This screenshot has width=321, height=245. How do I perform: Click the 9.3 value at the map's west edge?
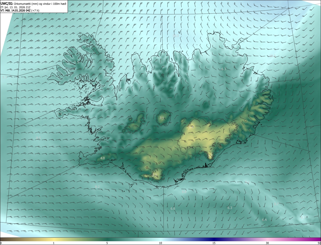point(5,77)
